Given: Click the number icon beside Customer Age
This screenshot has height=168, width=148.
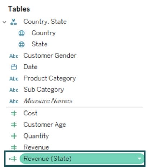Looking at the screenshot, I should (x=14, y=125).
